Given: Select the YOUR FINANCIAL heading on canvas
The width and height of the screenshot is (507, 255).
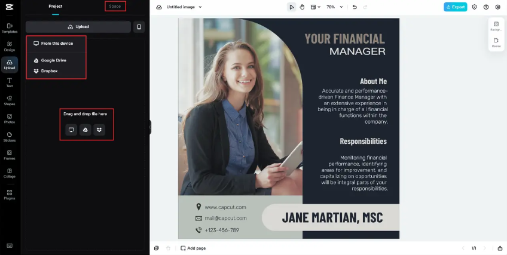Looking at the screenshot, I should click(345, 39).
